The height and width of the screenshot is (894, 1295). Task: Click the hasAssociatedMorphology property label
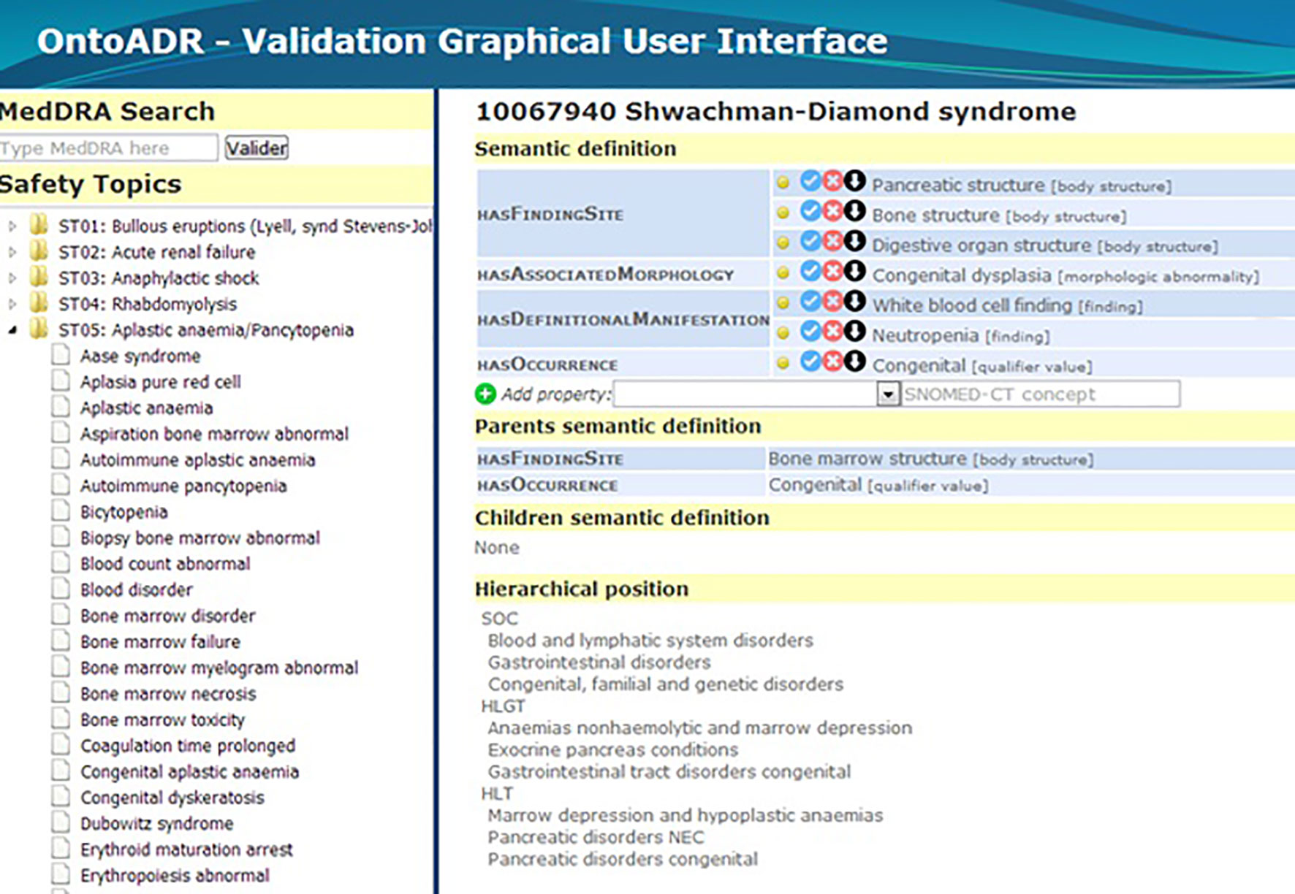point(605,275)
